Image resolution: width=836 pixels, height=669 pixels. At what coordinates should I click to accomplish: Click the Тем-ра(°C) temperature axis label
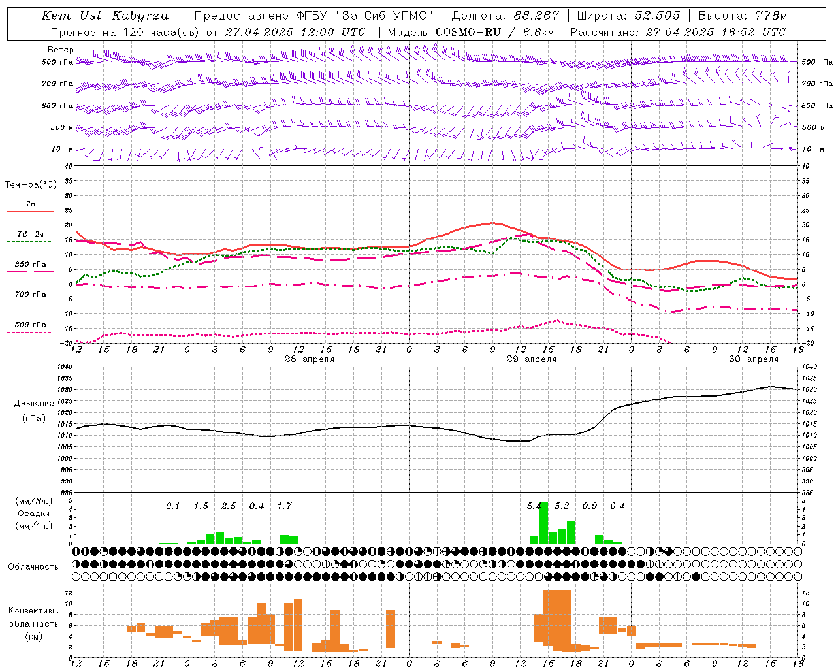click(x=31, y=185)
